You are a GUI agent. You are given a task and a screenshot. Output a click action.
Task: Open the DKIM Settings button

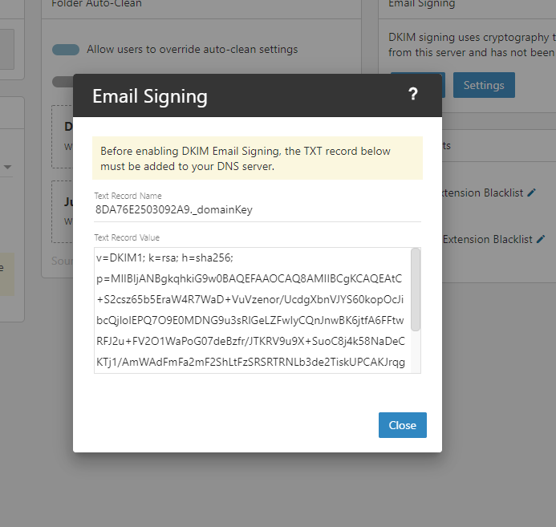coord(484,85)
